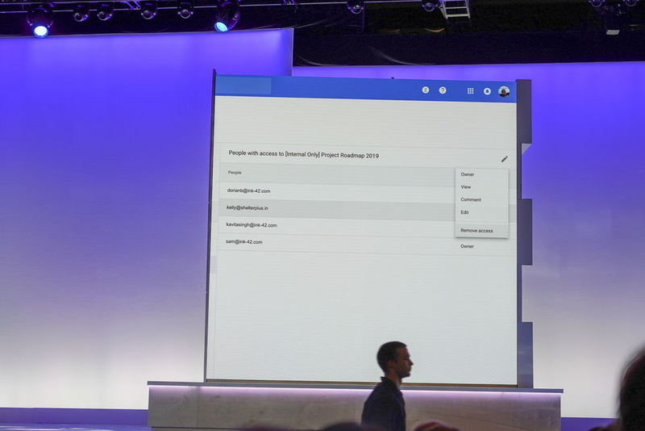Open the notifications bell icon
645x431 pixels.
[487, 91]
